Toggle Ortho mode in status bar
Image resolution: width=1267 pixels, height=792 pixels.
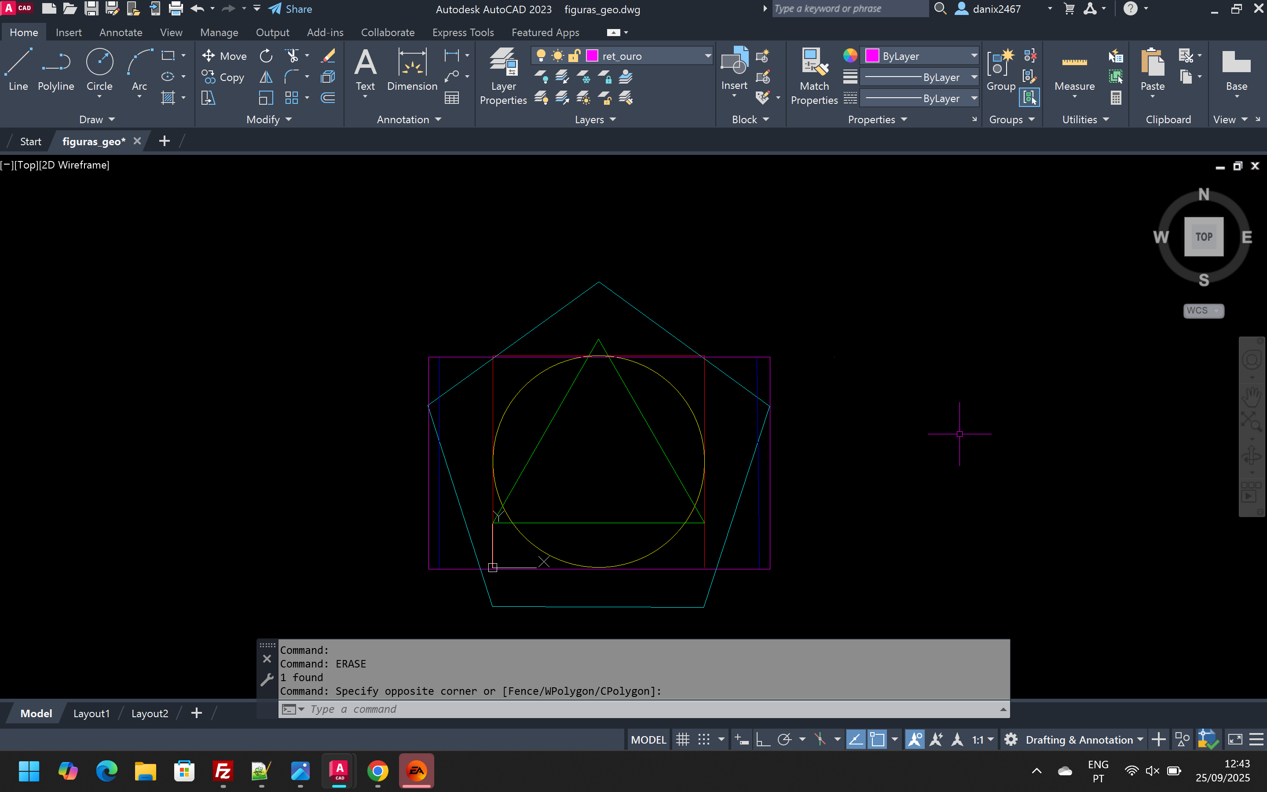coord(763,740)
